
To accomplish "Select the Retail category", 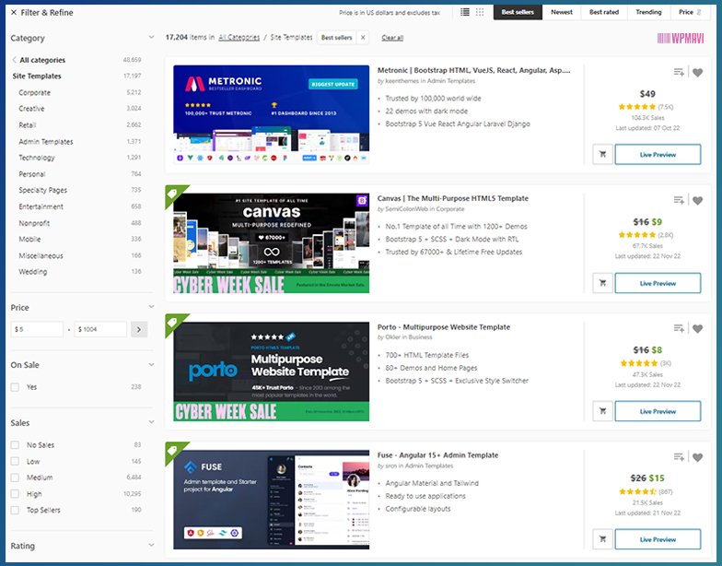I will coord(28,125).
